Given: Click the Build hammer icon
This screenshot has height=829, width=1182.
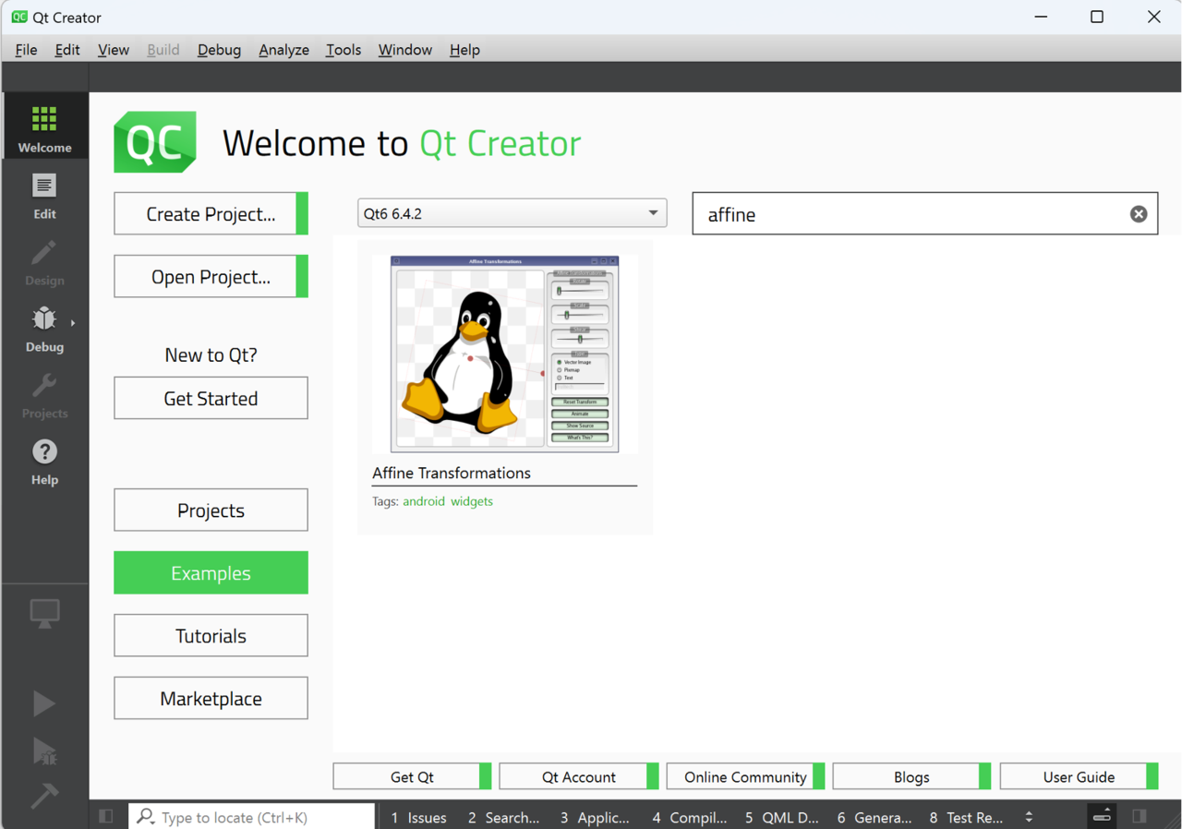Looking at the screenshot, I should (x=43, y=795).
